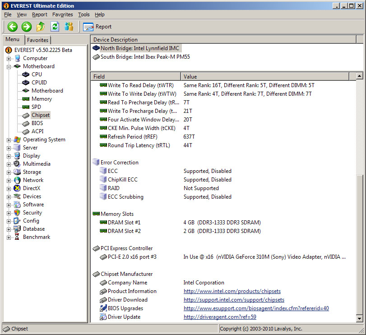Screen dimensions: 366x335
Task: Click the green Forward arrow toolbar icon
Action: tap(27, 27)
